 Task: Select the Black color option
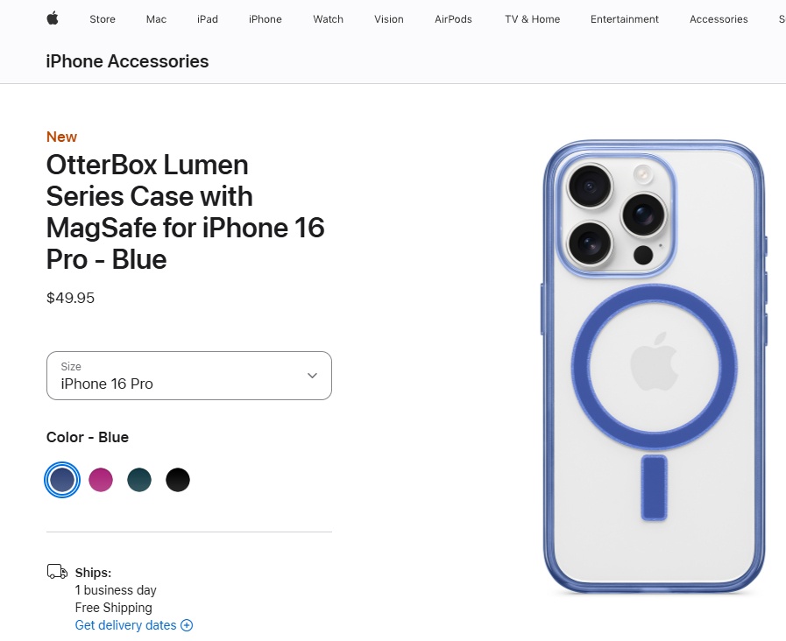pos(178,480)
